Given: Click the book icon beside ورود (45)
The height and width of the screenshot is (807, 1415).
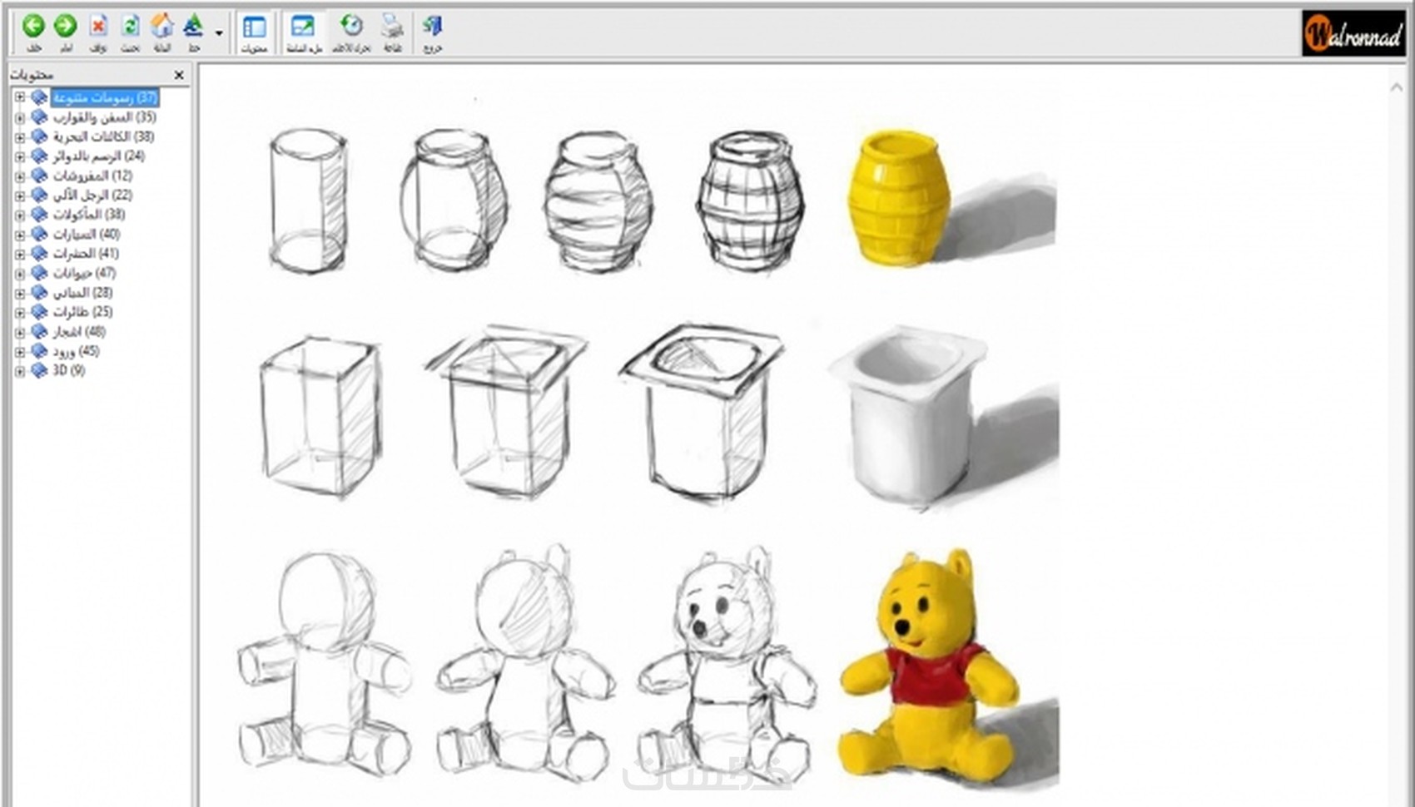Looking at the screenshot, I should click(39, 351).
